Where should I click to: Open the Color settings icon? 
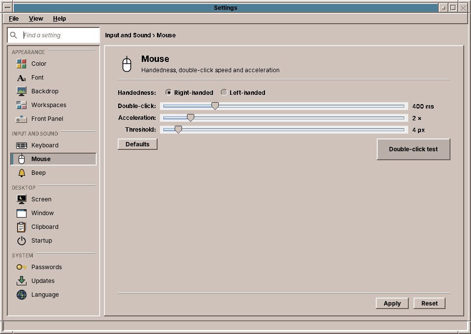[21, 64]
